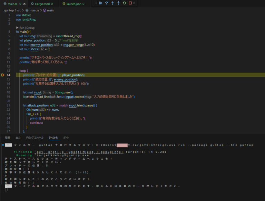Open the dropdown next to Stop button
Screen dimensions: 265x201
134,3
